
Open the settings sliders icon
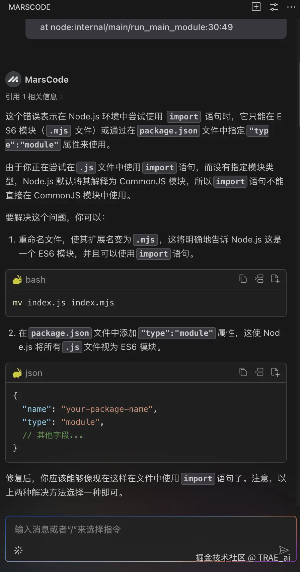tap(274, 7)
